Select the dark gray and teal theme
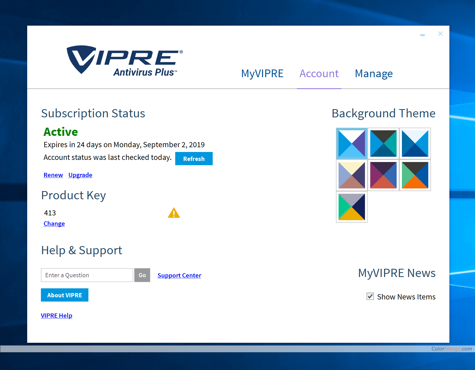 [383, 144]
